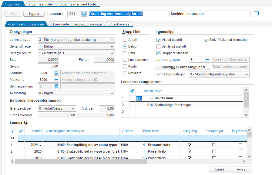
Task: Click the paperclip icon in Lønnsartakkumulatorer header
Action: (x=132, y=91)
